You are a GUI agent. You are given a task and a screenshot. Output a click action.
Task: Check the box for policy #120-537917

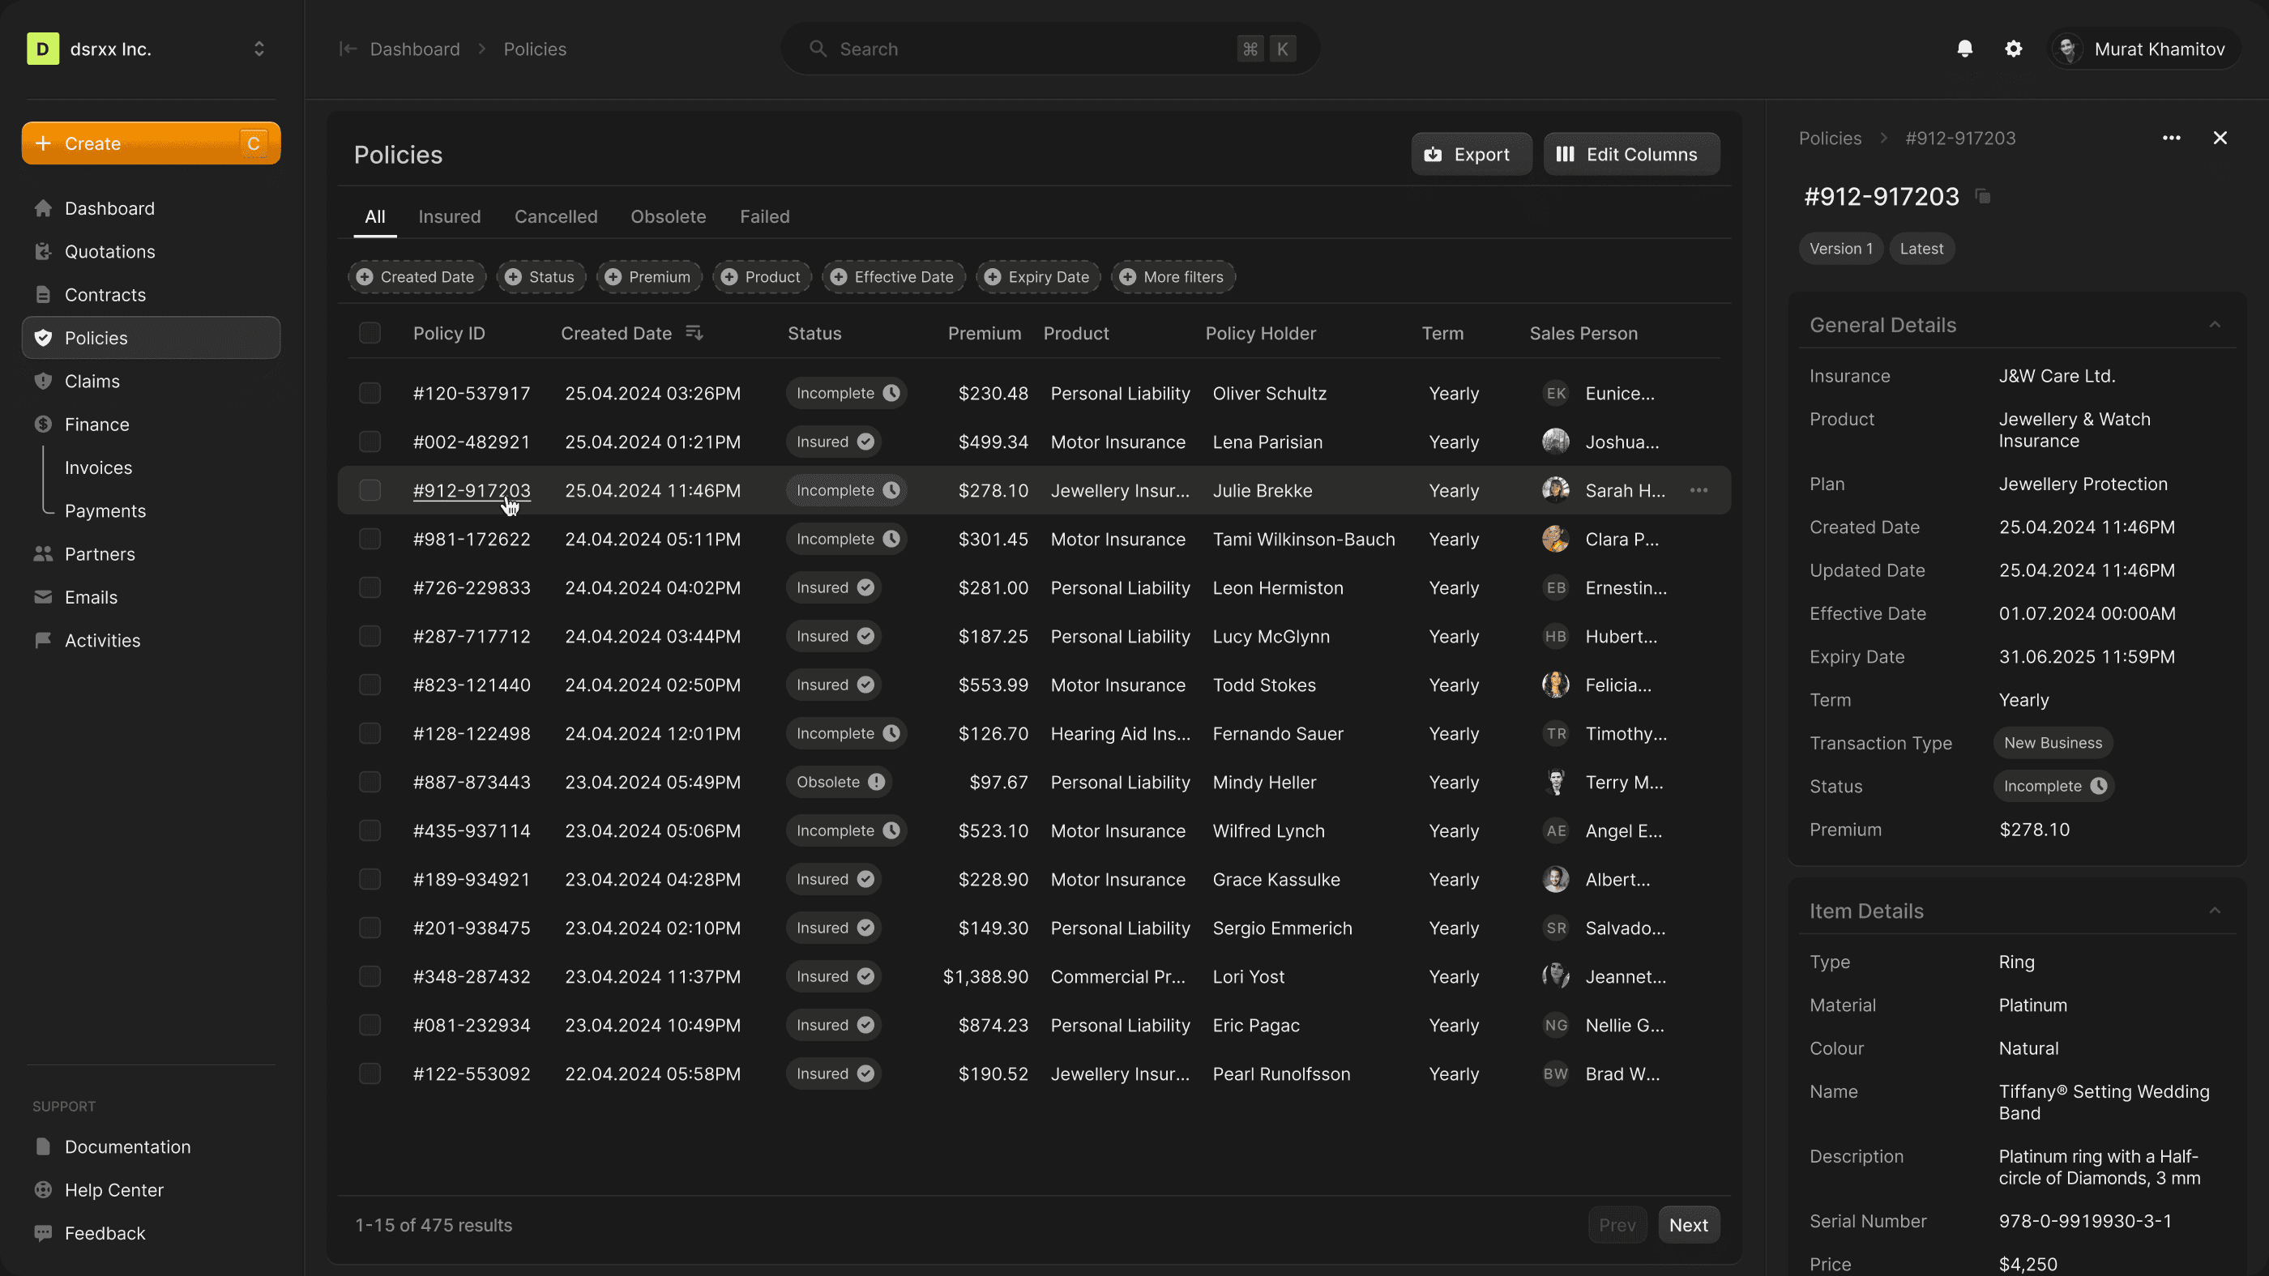point(370,394)
